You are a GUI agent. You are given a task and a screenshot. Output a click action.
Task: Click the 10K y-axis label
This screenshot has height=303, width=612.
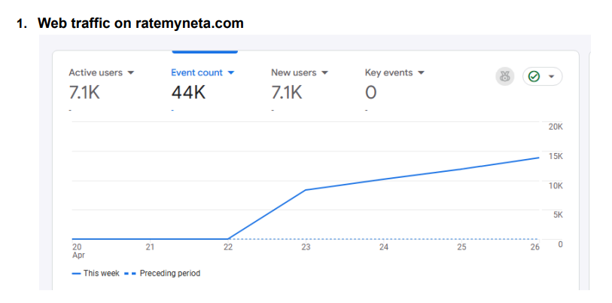(556, 185)
